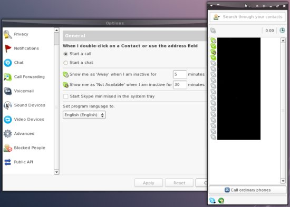
Task: Select the 'Start a call' radio button
Action: tap(65, 54)
